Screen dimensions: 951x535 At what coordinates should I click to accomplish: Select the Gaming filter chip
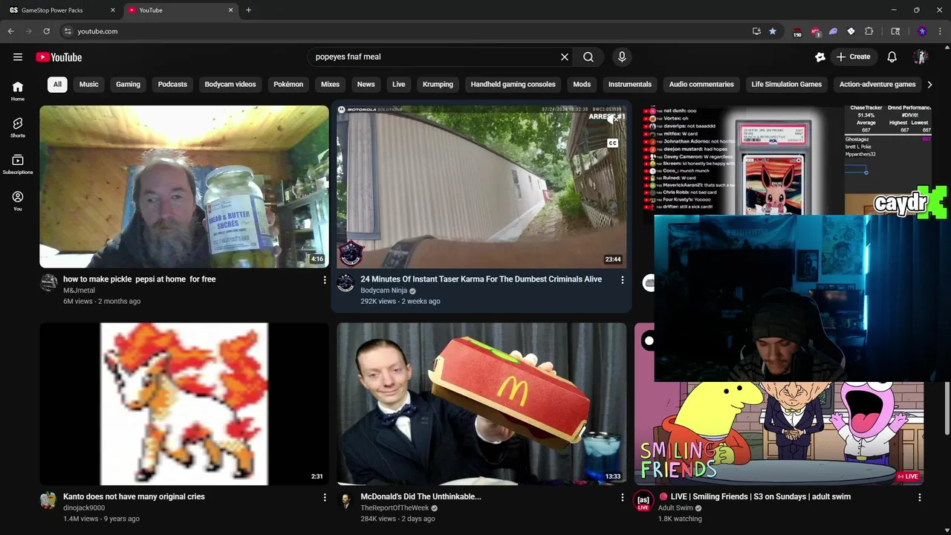tap(128, 84)
